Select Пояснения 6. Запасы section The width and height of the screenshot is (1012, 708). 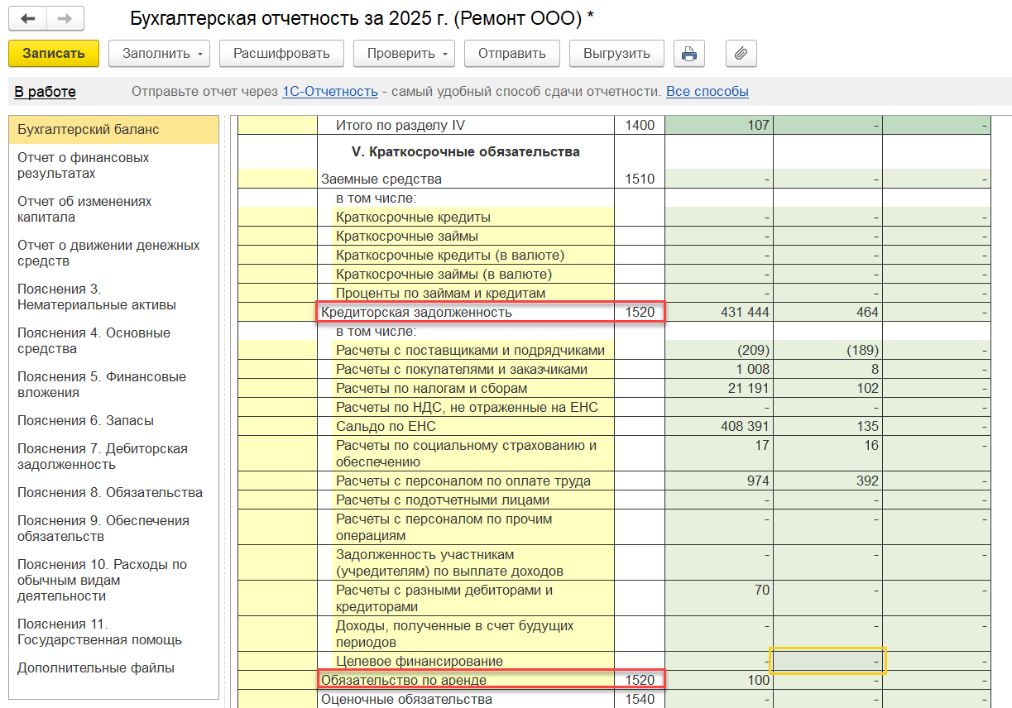click(x=85, y=420)
